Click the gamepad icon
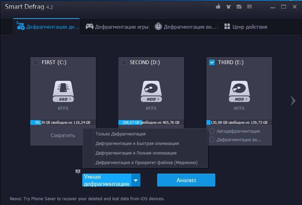302x205 pixels. [89, 26]
